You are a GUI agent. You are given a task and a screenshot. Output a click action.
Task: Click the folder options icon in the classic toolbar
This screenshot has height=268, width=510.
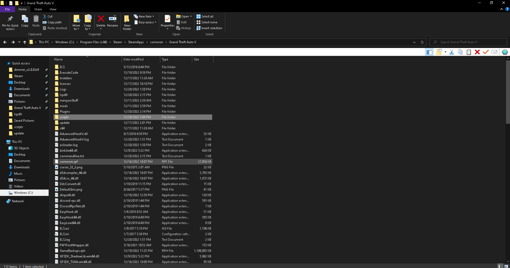coord(439,52)
